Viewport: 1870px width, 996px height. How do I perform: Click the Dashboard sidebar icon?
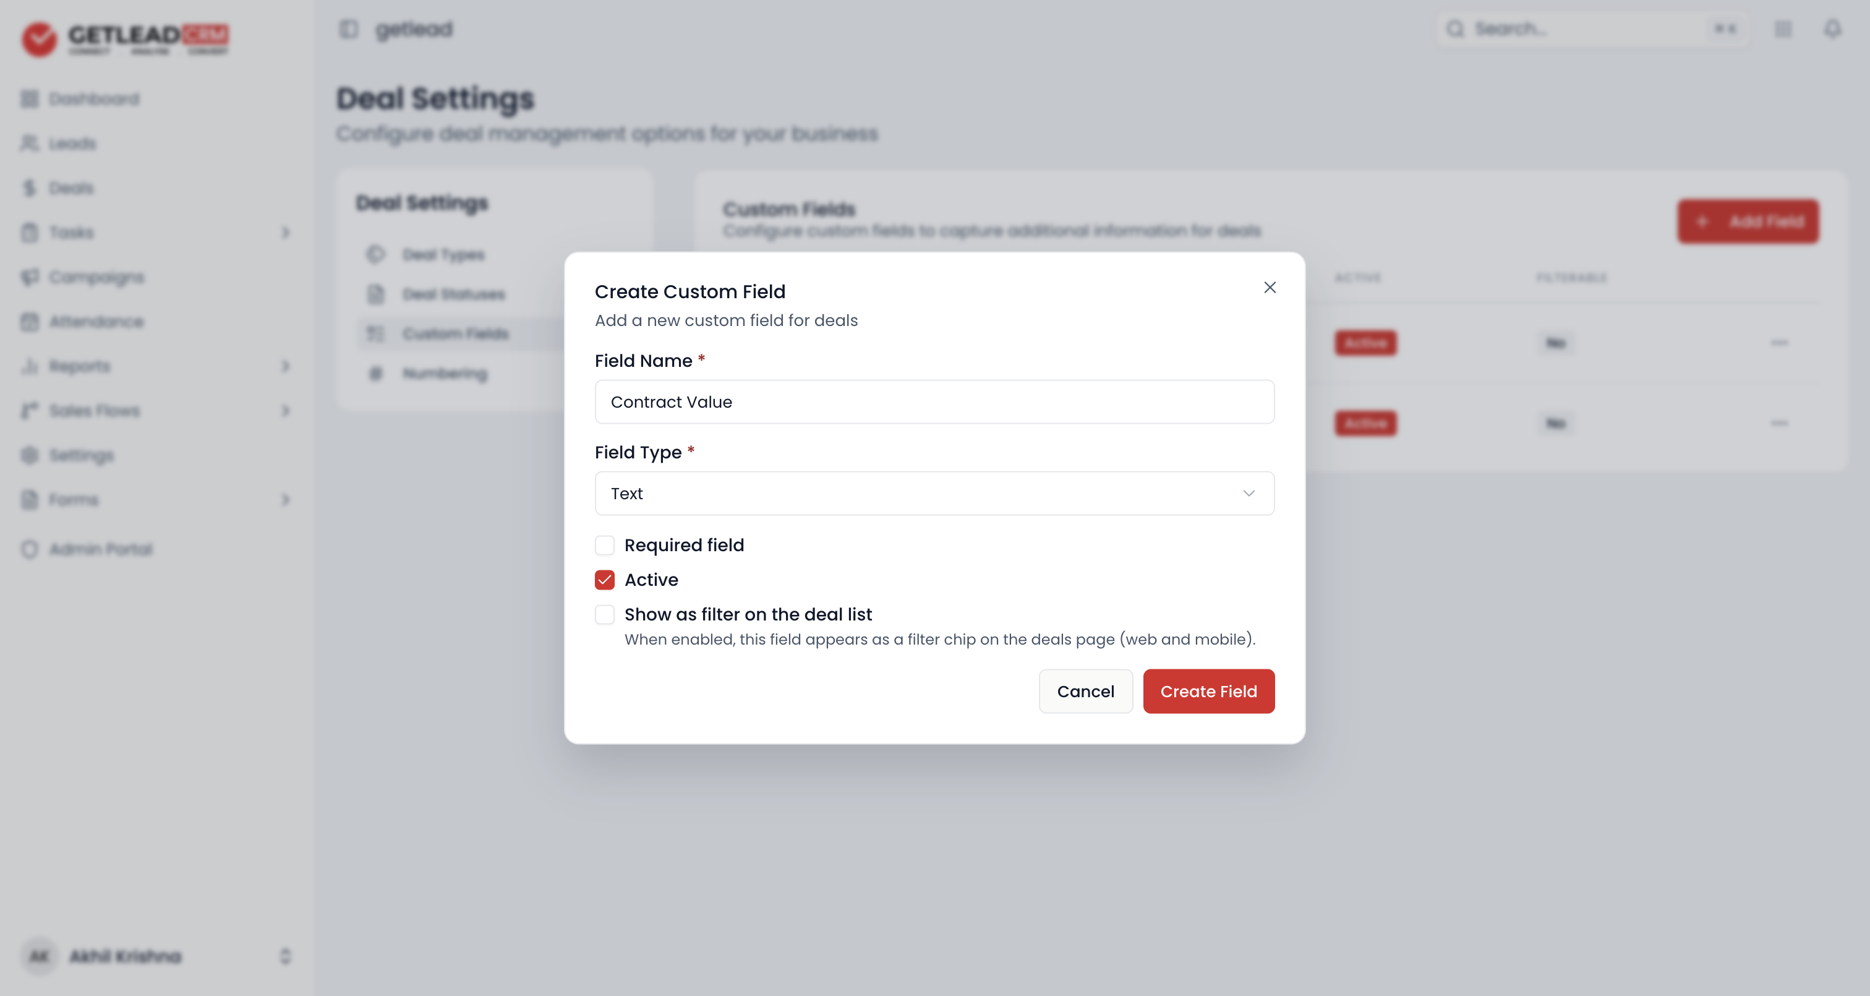tap(29, 99)
